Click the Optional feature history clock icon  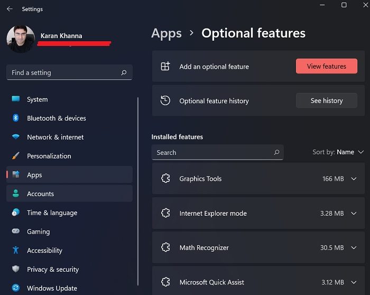[165, 100]
